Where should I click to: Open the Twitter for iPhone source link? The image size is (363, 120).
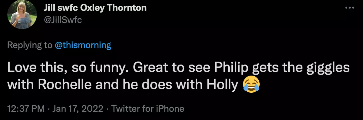point(148,109)
